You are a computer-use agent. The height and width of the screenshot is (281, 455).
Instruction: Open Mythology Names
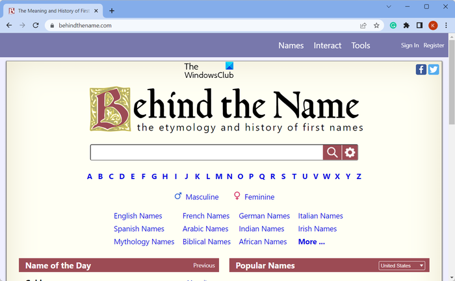pos(144,242)
